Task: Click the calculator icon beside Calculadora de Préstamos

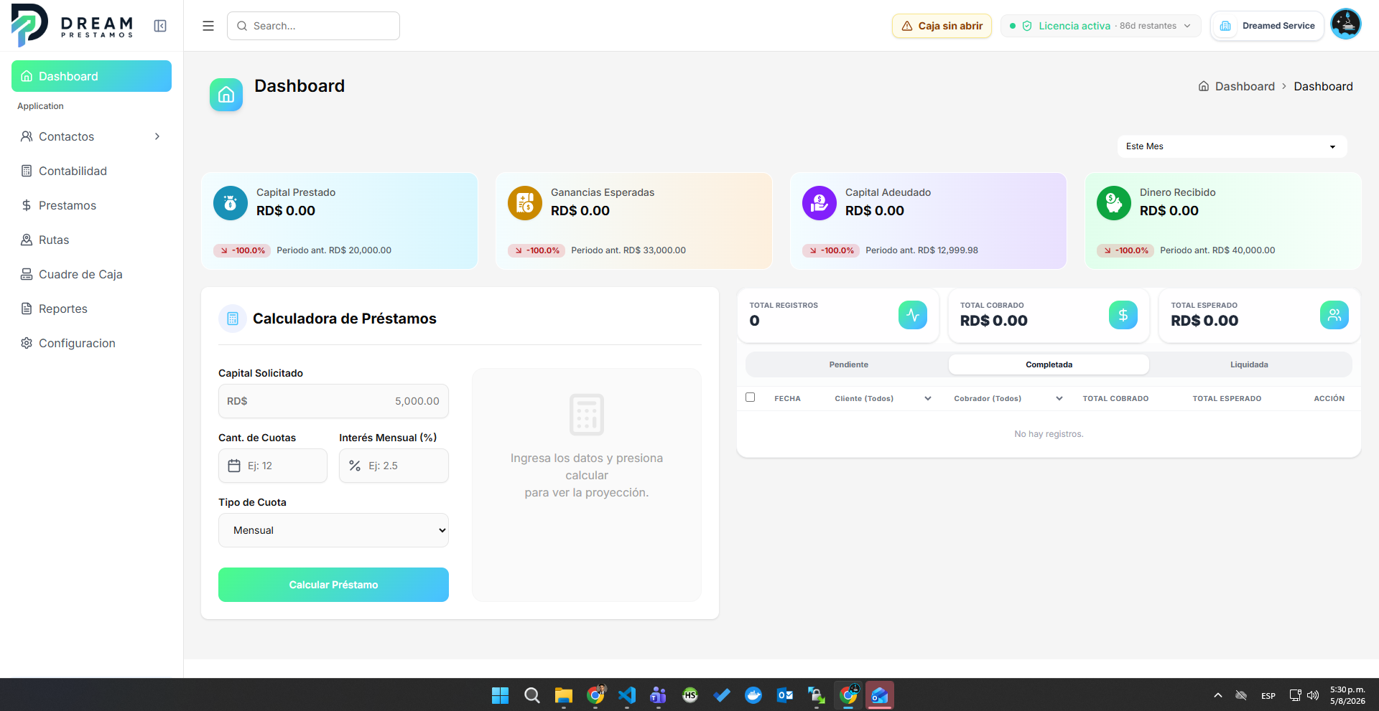Action: click(233, 319)
